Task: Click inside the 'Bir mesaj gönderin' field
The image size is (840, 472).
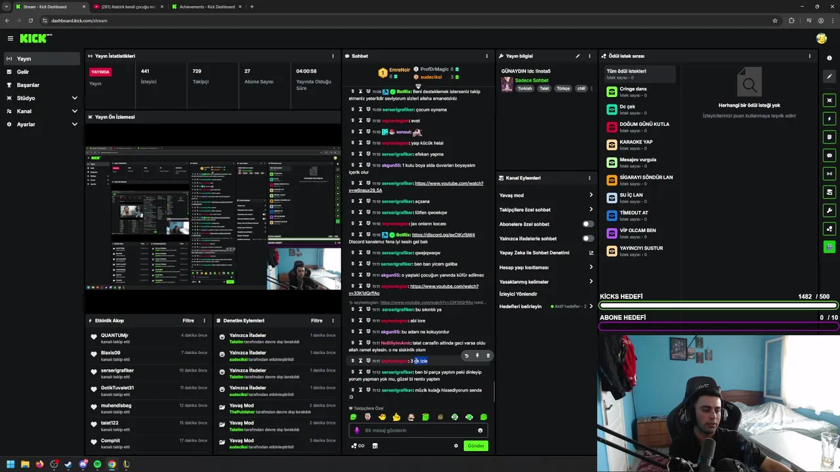Action: click(x=419, y=431)
